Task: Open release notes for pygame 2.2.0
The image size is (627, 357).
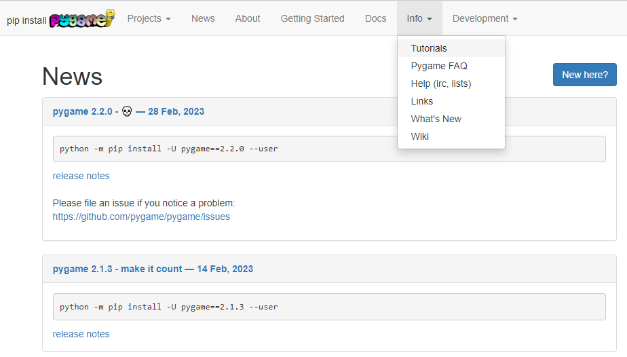Action: pos(81,176)
